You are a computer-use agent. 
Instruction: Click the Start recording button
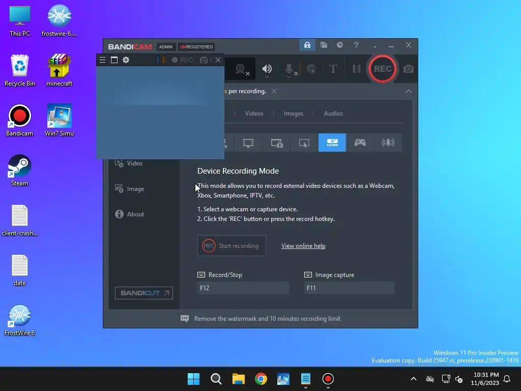[x=231, y=246]
